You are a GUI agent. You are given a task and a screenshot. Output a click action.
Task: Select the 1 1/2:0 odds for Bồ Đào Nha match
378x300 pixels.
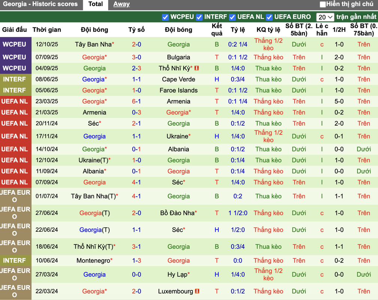coord(238,213)
